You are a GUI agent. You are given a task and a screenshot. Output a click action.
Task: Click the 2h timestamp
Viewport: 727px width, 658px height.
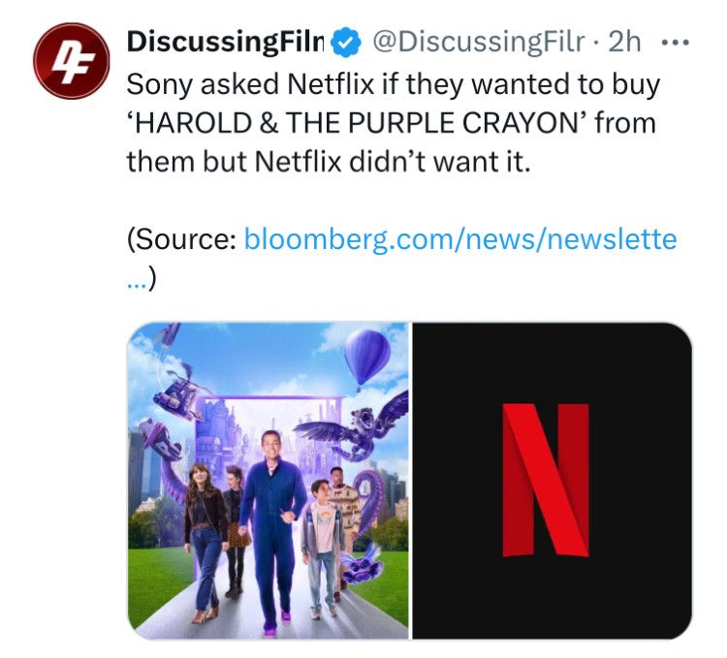(x=624, y=43)
